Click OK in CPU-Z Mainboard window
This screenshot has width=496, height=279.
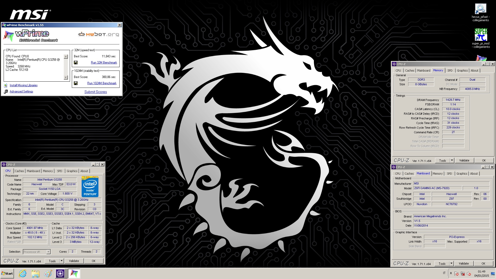pos(483,263)
